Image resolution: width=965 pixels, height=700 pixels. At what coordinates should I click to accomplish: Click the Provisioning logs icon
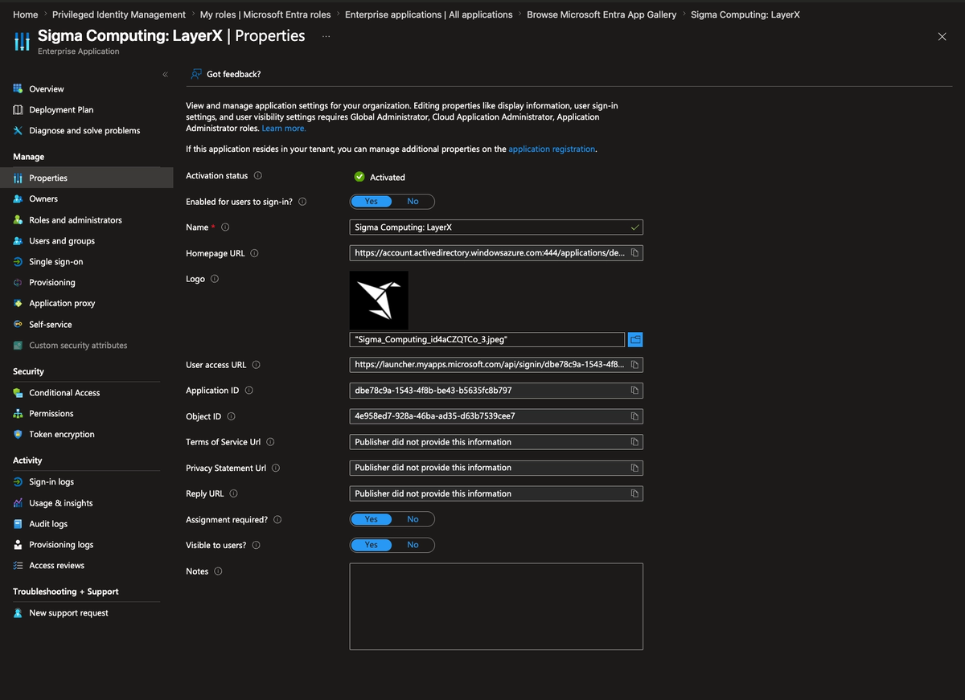pyautogui.click(x=18, y=544)
